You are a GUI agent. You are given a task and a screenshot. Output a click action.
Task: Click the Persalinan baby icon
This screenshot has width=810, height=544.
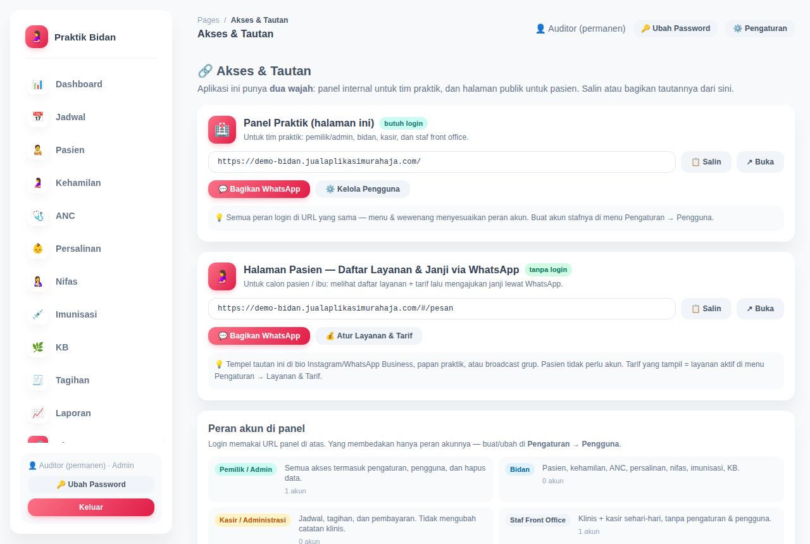38,249
